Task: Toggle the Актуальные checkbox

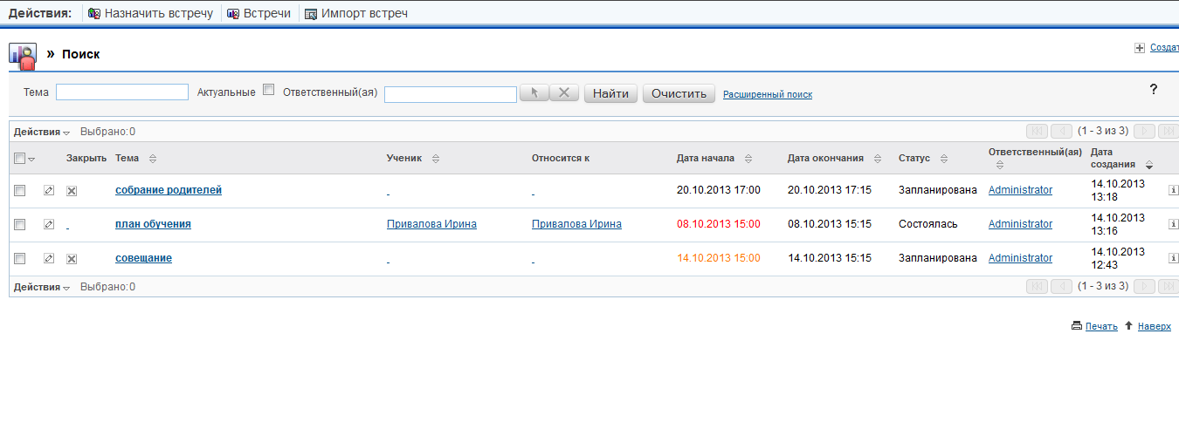Action: pos(269,89)
